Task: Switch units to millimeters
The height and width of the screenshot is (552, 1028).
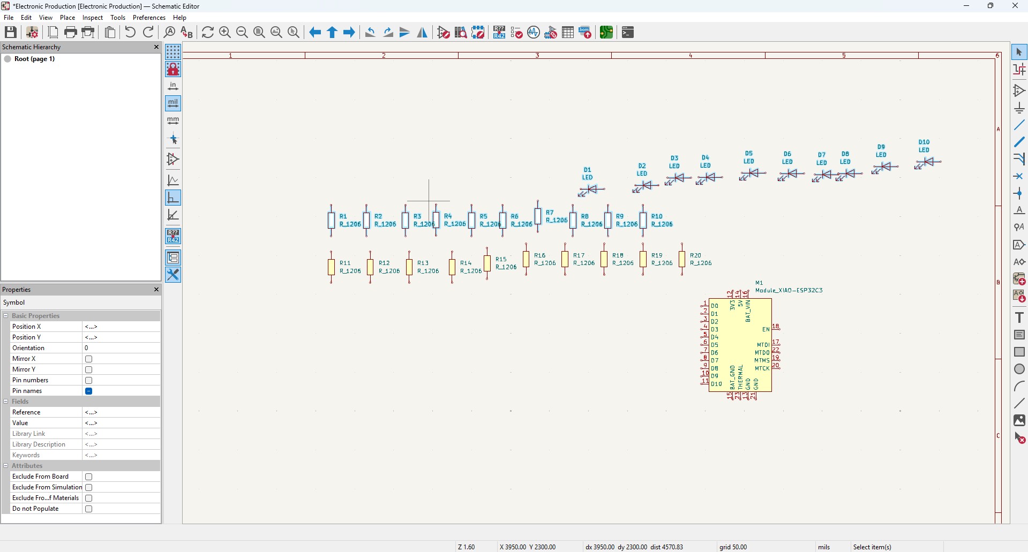Action: tap(173, 120)
